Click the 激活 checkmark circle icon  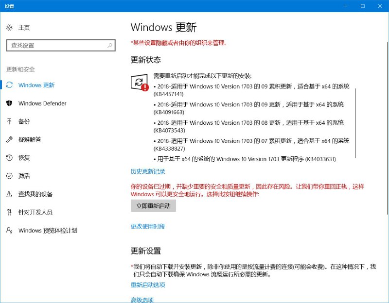tap(9, 176)
